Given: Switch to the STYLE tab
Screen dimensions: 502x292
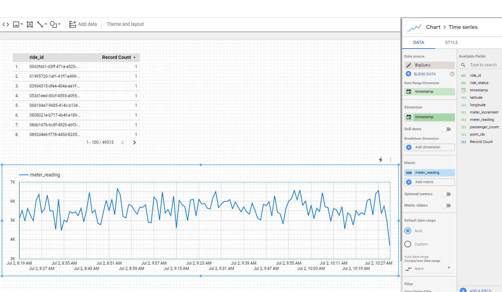Looking at the screenshot, I should tap(451, 43).
